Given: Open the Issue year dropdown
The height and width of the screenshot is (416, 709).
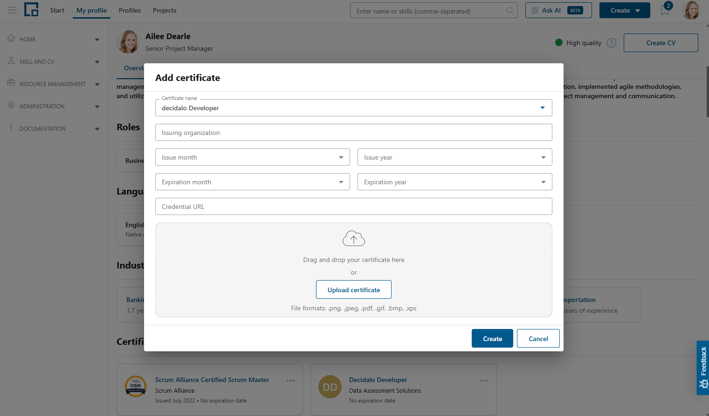Looking at the screenshot, I should pos(455,157).
